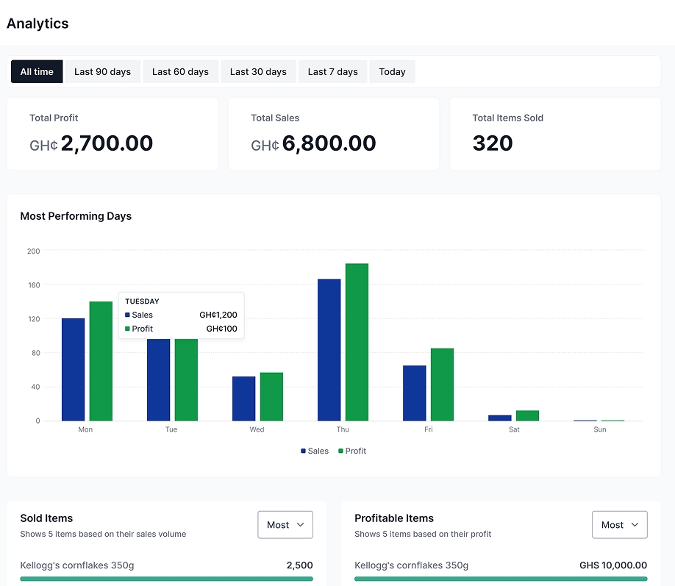Switch to the Last 30 days filter
The height and width of the screenshot is (586, 675).
(258, 71)
